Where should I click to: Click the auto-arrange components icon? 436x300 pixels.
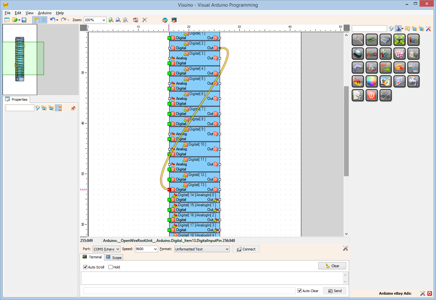tap(136, 20)
